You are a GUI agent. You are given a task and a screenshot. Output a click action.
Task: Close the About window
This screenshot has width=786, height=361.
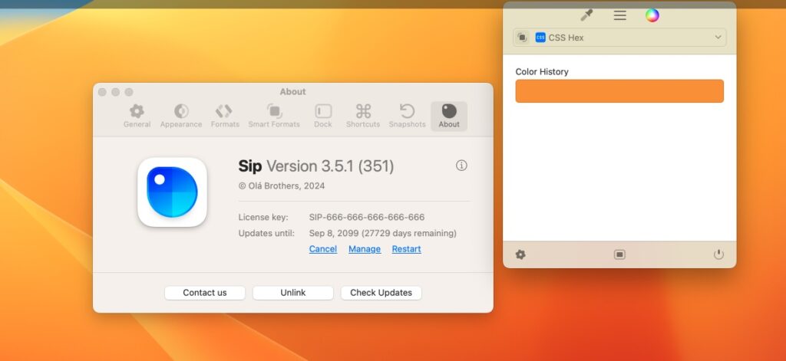coord(102,92)
